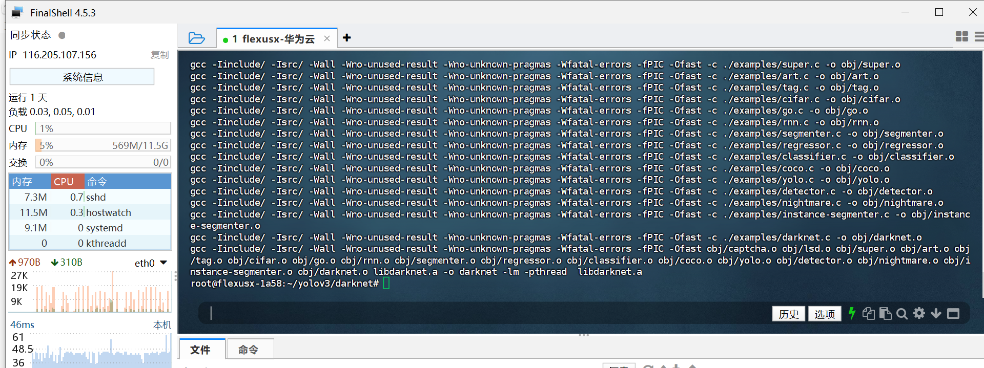Sort processes by CPU column header
This screenshot has width=984, height=368.
point(67,182)
